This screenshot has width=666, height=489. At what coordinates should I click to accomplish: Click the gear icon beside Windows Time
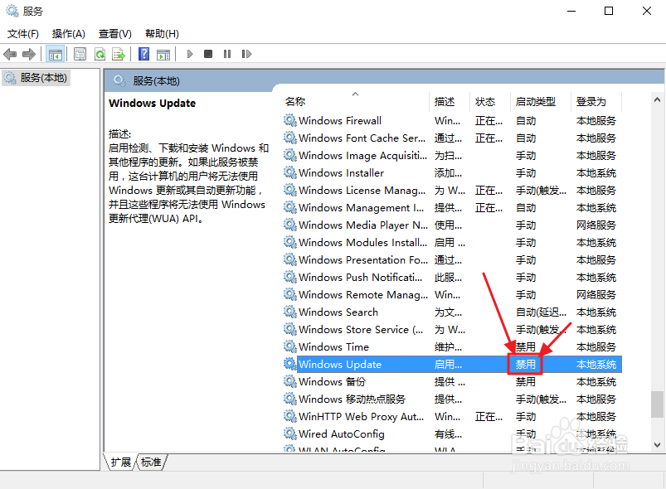coord(290,346)
